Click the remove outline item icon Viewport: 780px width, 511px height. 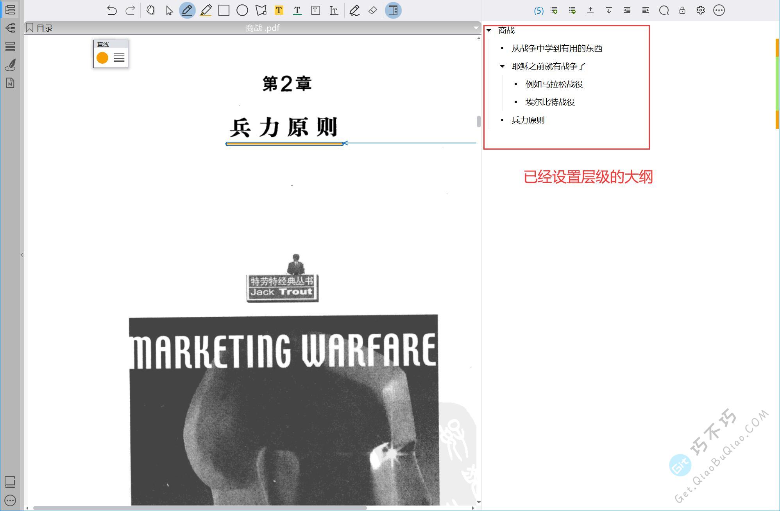tap(572, 10)
